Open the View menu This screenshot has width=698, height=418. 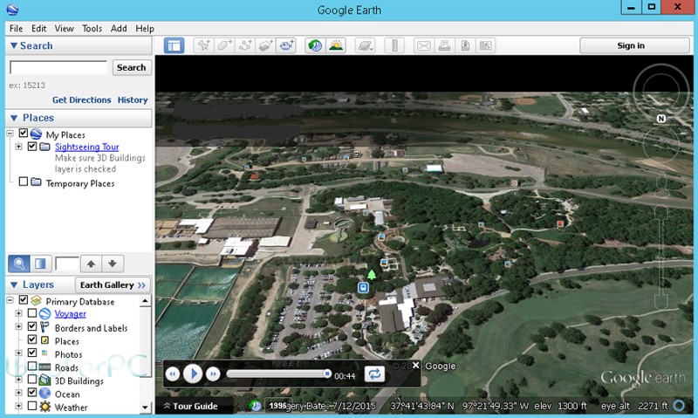tap(65, 29)
